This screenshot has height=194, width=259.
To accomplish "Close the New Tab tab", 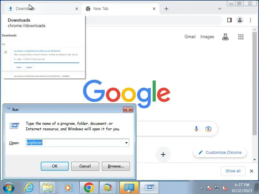I will [154, 9].
